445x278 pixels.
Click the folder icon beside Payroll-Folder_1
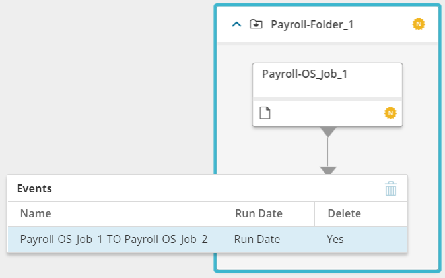click(255, 24)
